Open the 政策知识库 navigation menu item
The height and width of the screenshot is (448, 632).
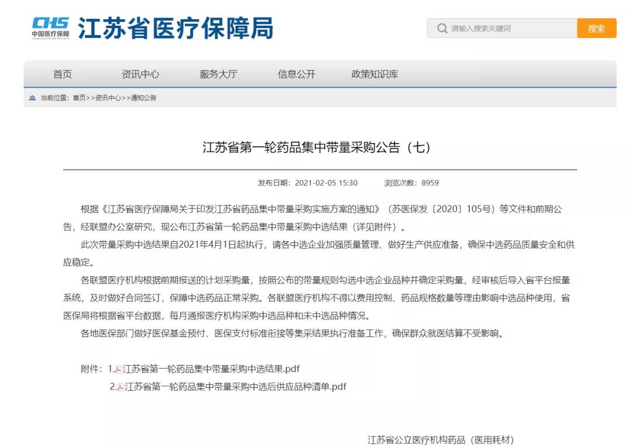(x=375, y=74)
